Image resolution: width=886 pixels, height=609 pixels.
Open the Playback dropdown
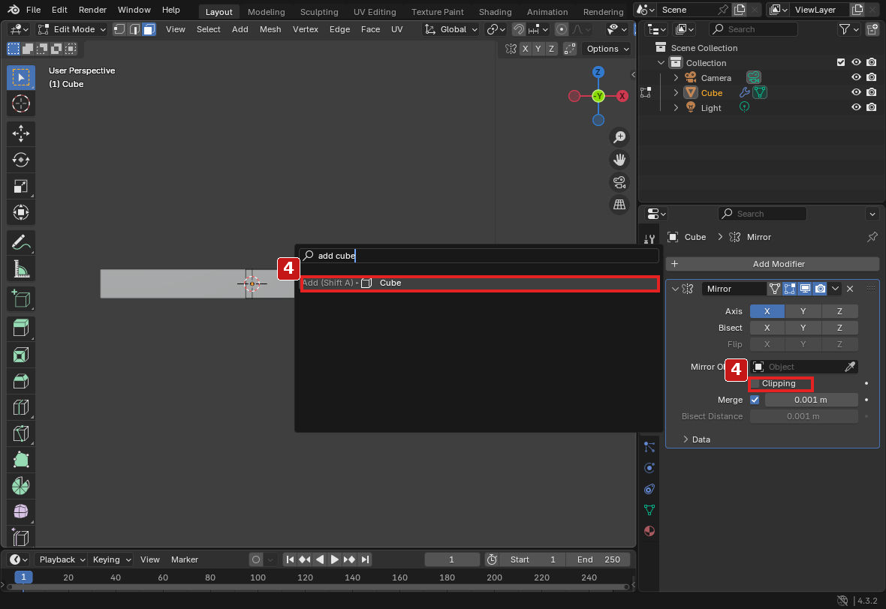(x=62, y=559)
